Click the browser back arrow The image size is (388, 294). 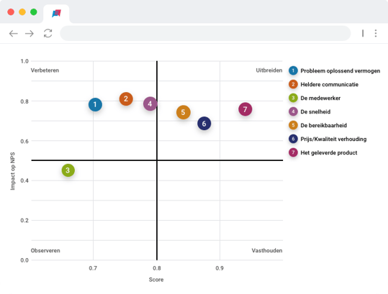pyautogui.click(x=14, y=33)
